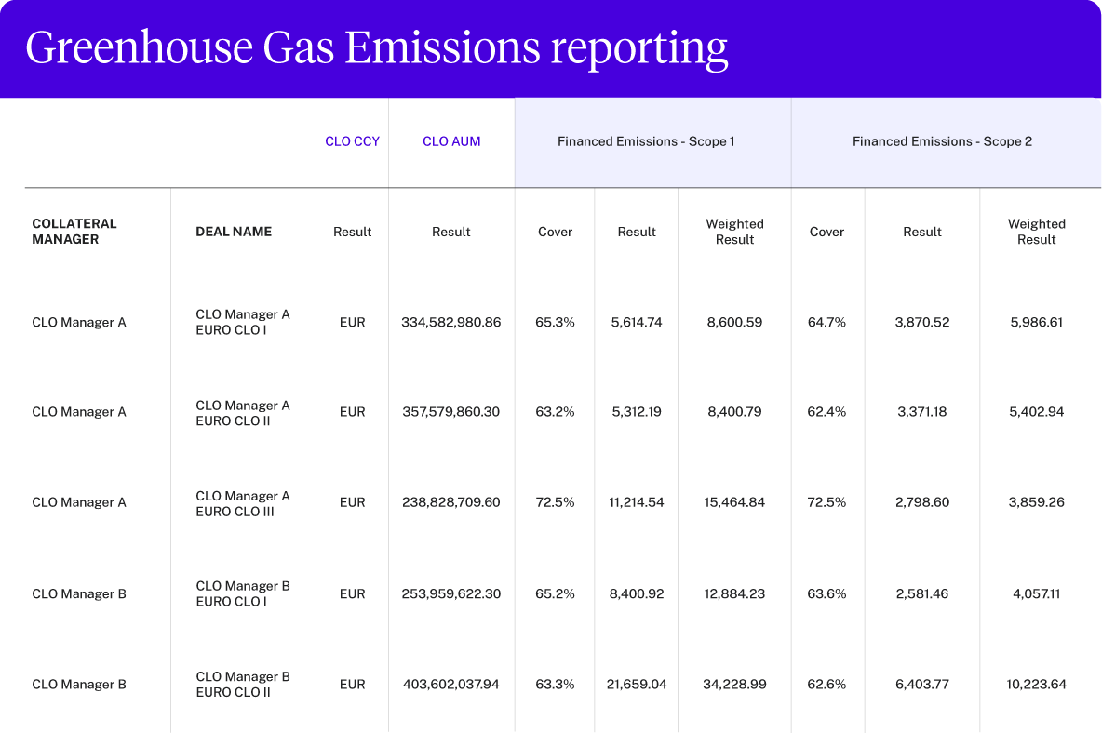The height and width of the screenshot is (733, 1102).
Task: Click the DEAL NAME column header
Action: (234, 232)
